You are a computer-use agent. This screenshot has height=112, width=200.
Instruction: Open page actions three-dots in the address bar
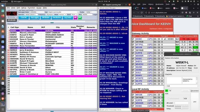[x=178, y=12]
